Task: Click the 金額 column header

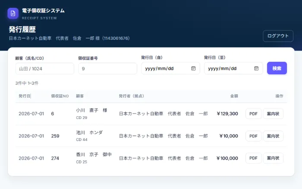Action: click(x=234, y=96)
